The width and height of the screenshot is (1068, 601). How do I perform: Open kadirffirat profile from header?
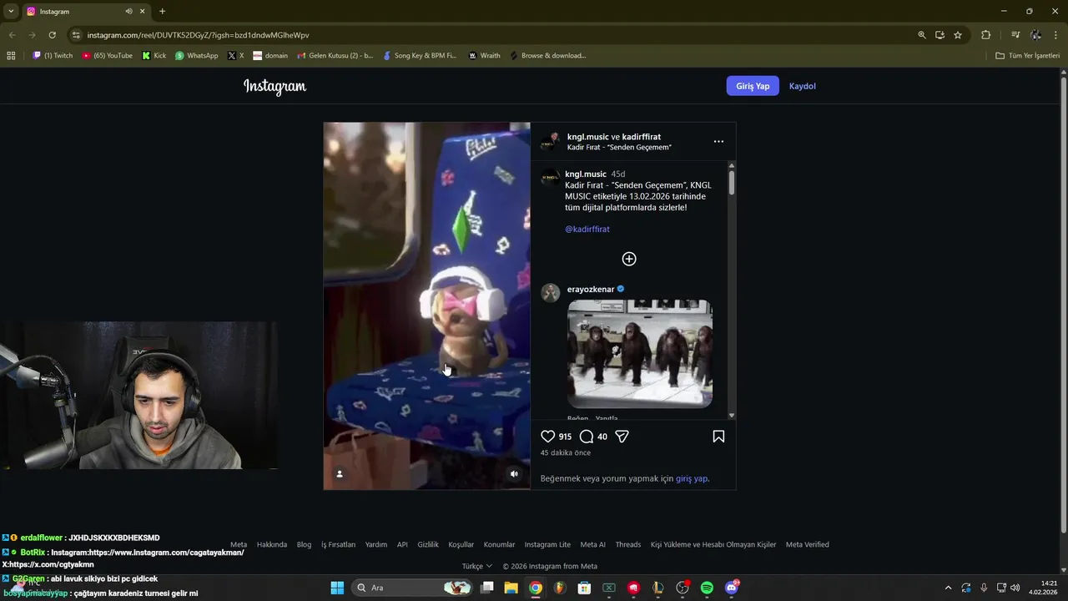642,137
